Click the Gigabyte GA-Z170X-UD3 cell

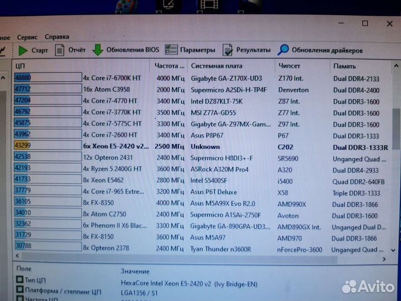(x=226, y=79)
